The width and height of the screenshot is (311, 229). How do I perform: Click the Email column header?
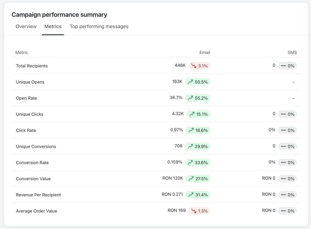point(205,52)
